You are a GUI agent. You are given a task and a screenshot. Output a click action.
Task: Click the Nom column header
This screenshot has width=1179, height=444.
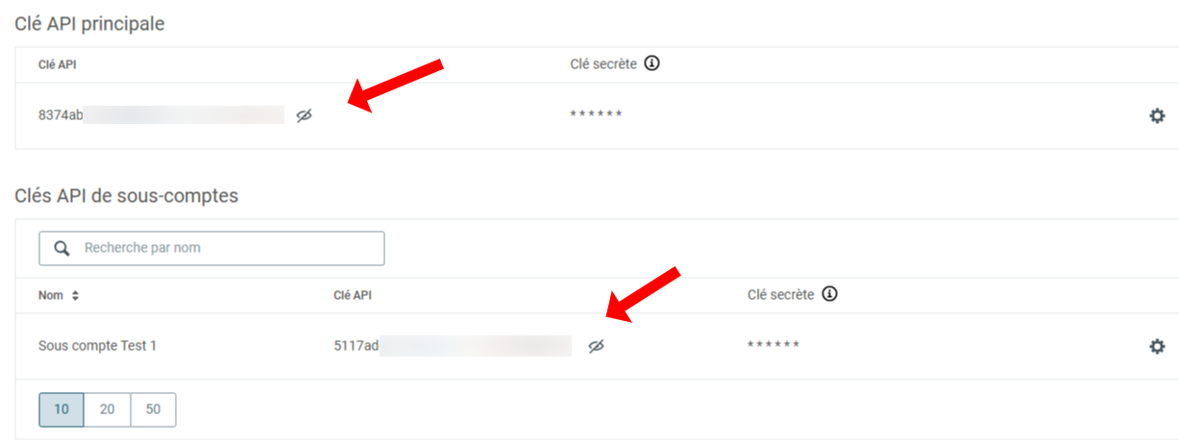tap(51, 295)
